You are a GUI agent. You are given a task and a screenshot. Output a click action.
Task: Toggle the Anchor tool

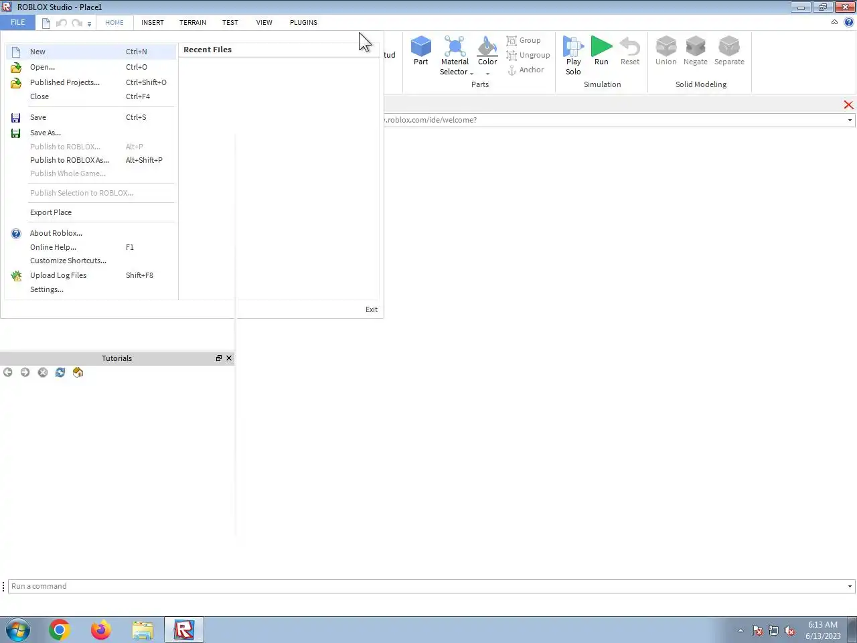(526, 70)
